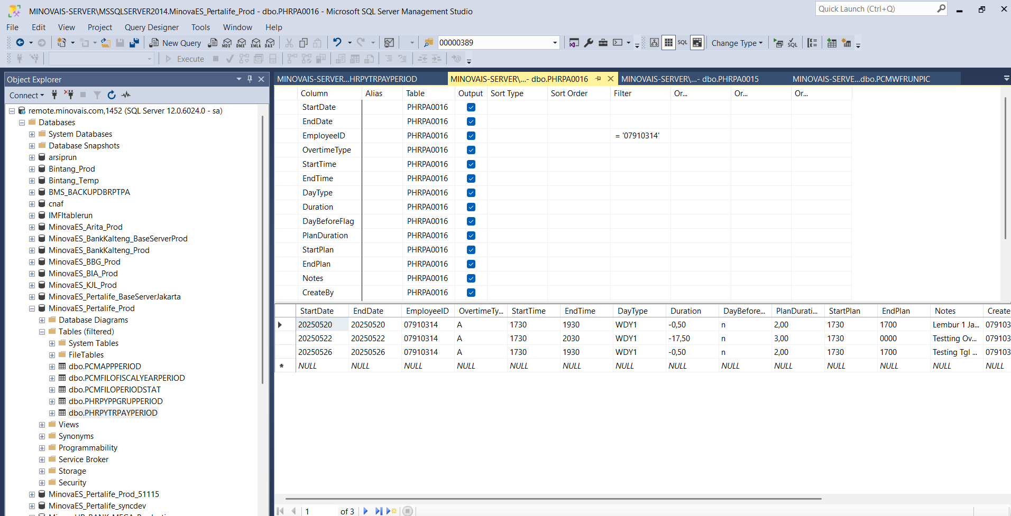The width and height of the screenshot is (1011, 516).
Task: Add a new derived table
Action: 847,43
